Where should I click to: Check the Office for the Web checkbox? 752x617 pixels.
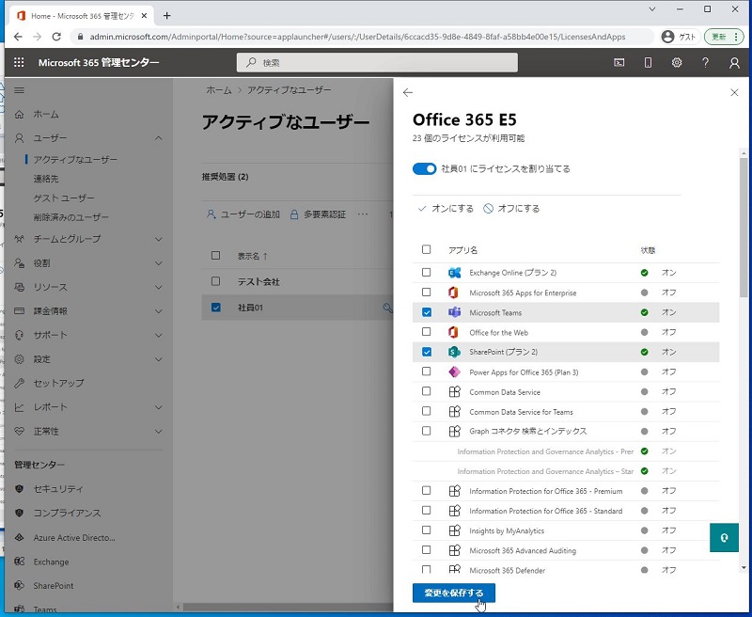click(x=427, y=332)
